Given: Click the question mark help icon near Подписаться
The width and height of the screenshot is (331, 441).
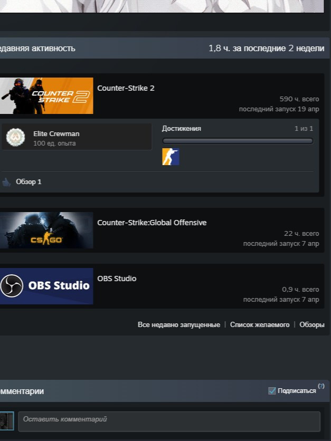Looking at the screenshot, I should (321, 386).
